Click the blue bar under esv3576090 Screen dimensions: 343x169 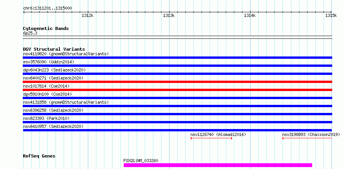click(178, 66)
